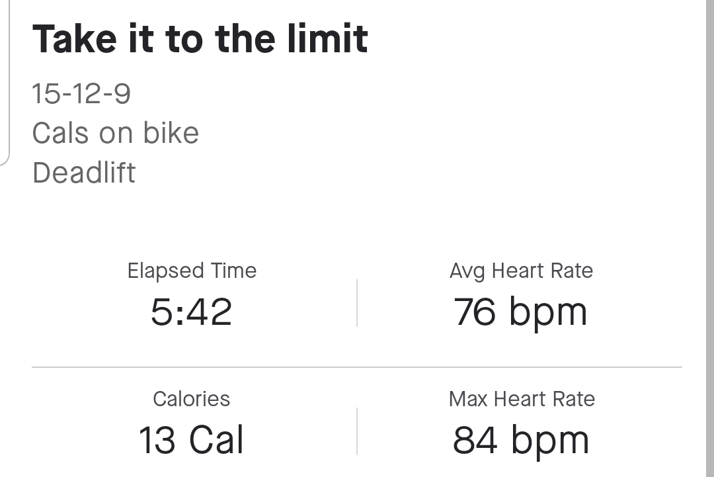The width and height of the screenshot is (714, 477).
Task: Select the 15-12-9 rep scheme line
Action: coord(81,93)
